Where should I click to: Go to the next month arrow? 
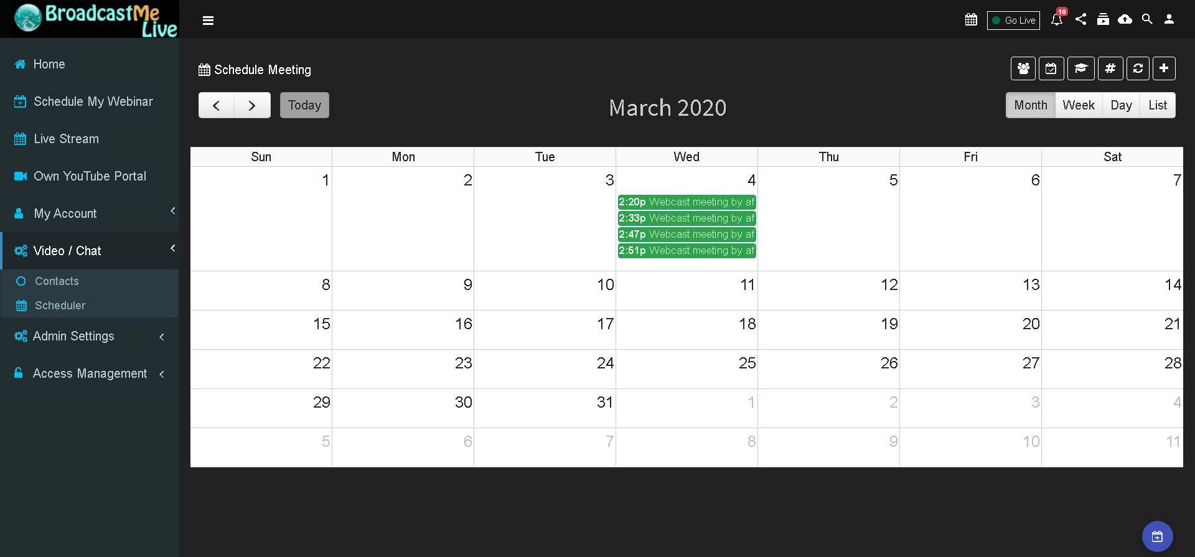tap(252, 105)
